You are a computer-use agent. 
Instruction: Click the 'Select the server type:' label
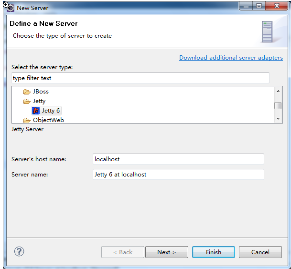click(x=42, y=67)
